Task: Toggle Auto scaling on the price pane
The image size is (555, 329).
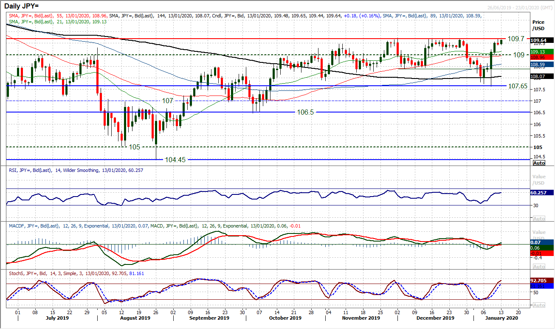Action: tap(539, 163)
